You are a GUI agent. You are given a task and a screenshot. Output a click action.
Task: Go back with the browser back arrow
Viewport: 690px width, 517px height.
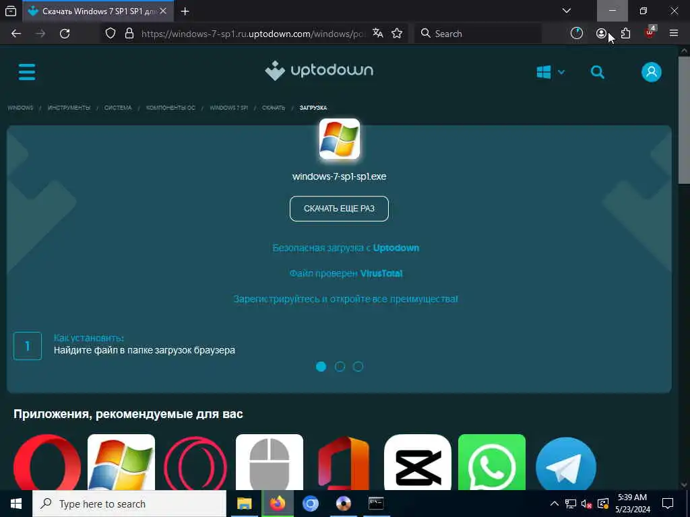tap(16, 34)
